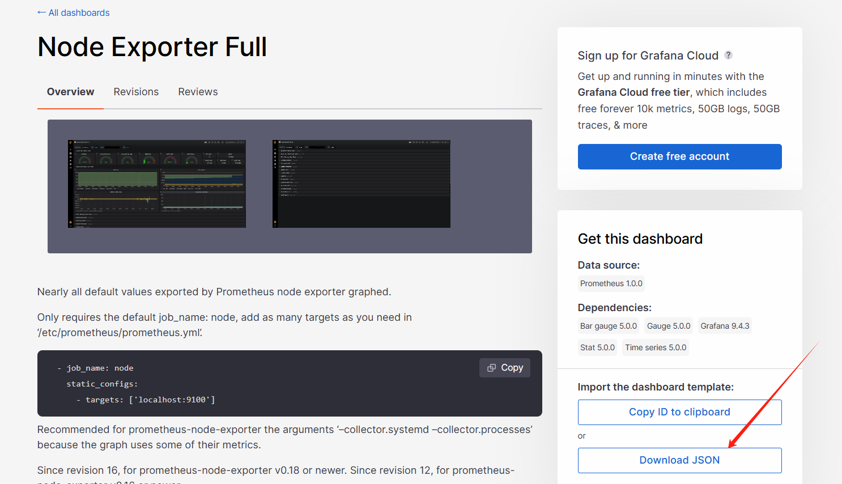Click Create free account button
The image size is (842, 484).
coord(679,156)
